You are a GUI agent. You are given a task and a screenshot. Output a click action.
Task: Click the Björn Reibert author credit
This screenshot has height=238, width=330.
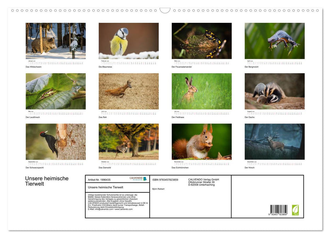[158, 189]
